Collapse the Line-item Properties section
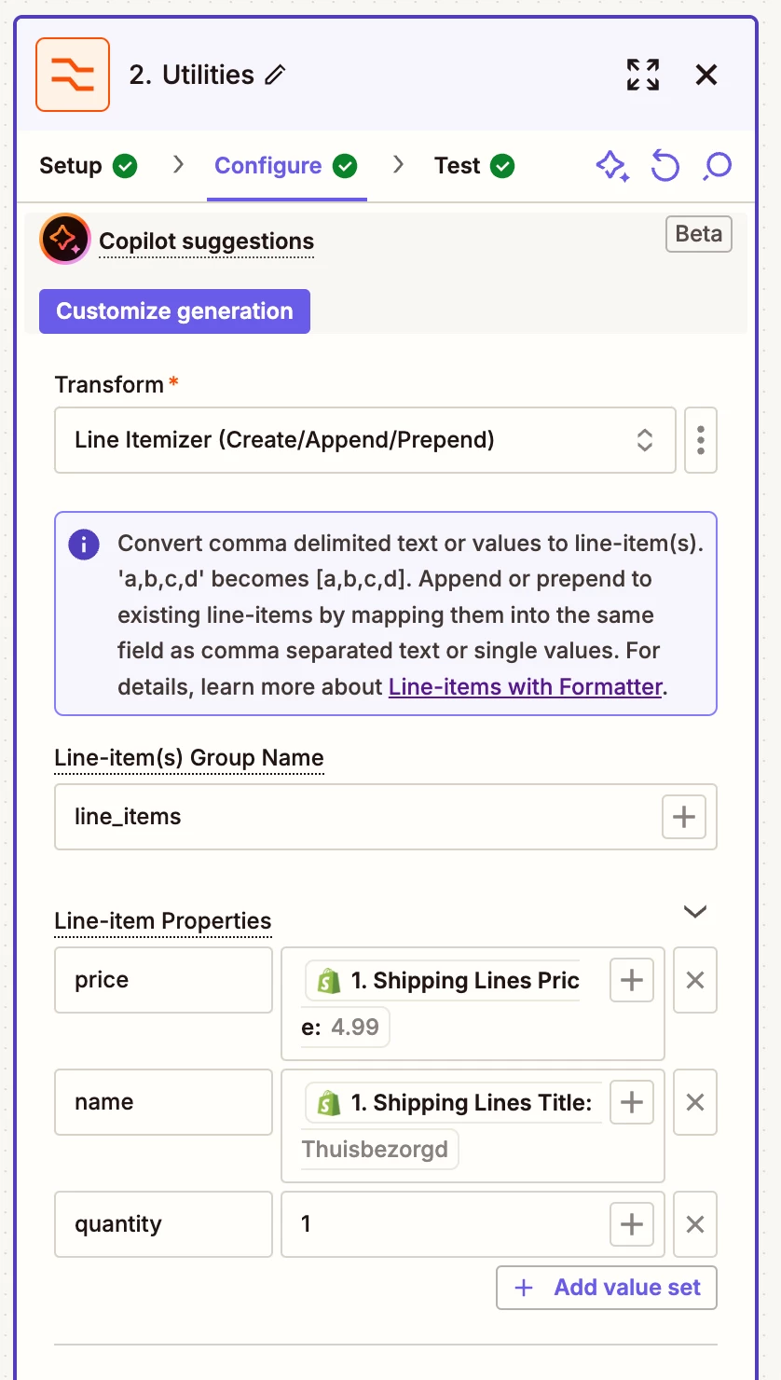This screenshot has width=781, height=1380. (x=695, y=912)
